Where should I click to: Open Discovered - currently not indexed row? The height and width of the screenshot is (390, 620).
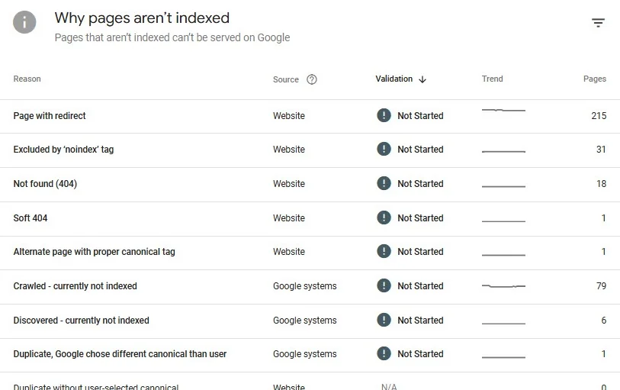(x=81, y=321)
